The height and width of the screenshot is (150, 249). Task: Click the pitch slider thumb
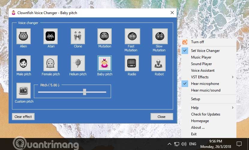(x=85, y=92)
